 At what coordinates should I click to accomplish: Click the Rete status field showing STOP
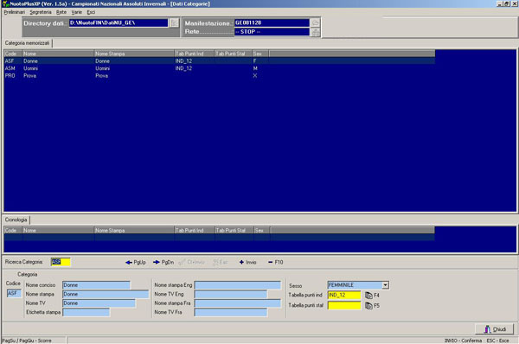point(272,32)
